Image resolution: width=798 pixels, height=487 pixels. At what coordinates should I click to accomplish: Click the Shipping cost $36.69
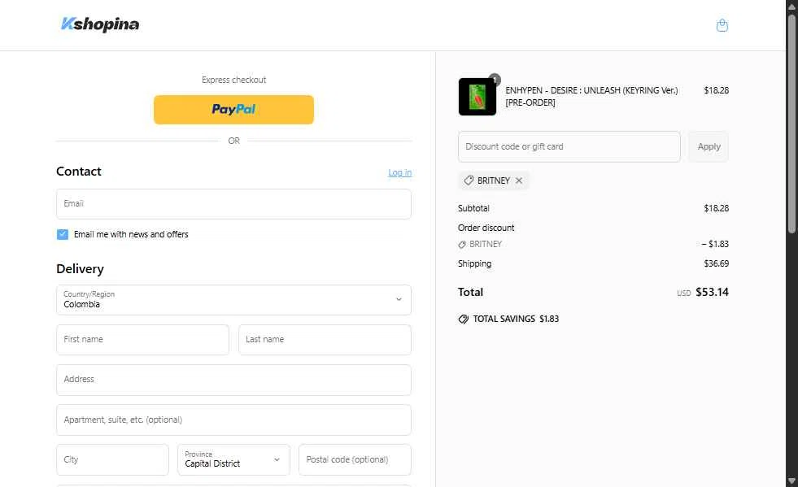(x=716, y=263)
